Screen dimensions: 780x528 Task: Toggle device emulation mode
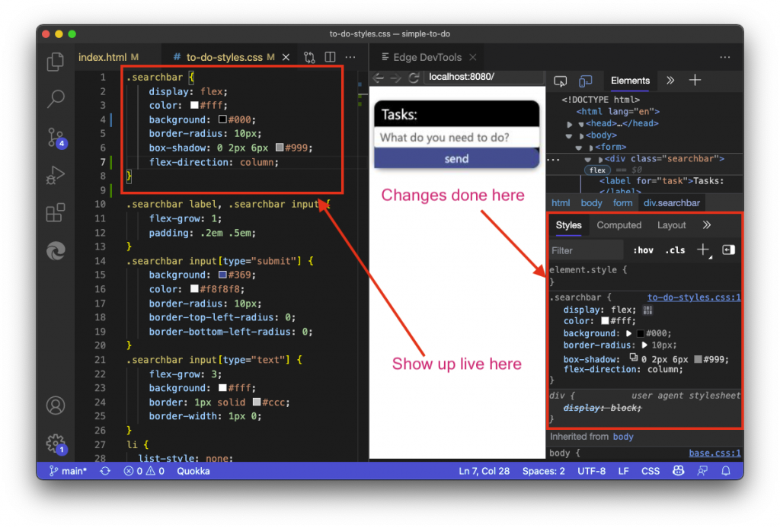(586, 81)
